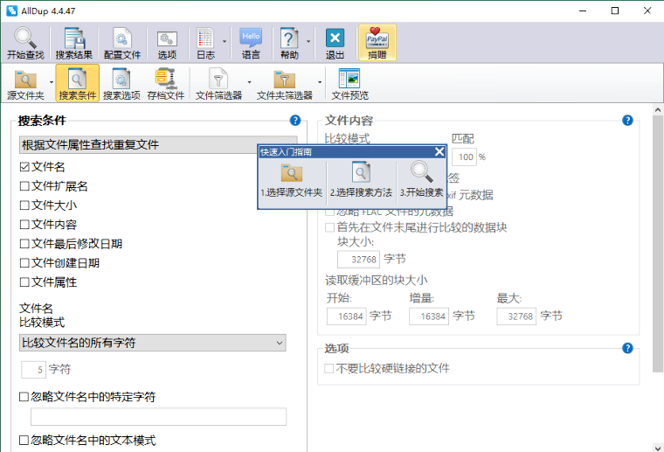Click the 字符 count input field

[x=33, y=370]
